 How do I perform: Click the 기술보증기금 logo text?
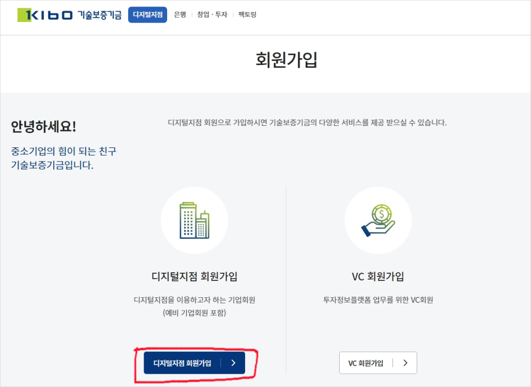99,15
